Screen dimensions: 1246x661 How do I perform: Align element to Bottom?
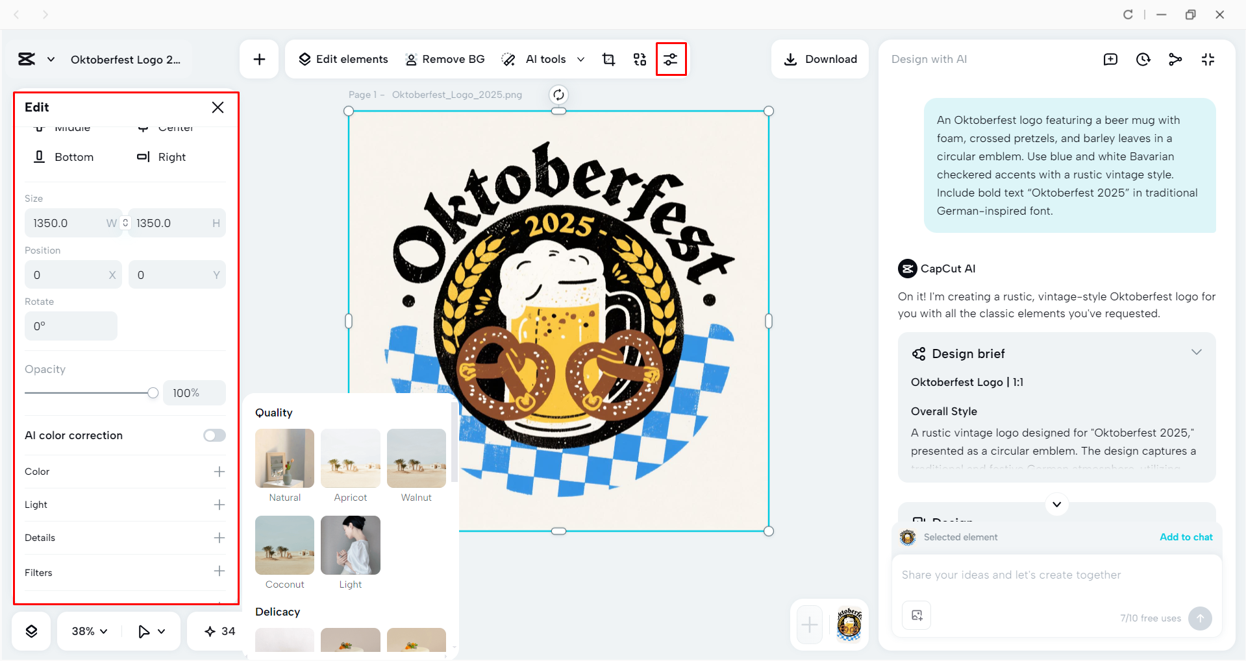[x=64, y=157]
